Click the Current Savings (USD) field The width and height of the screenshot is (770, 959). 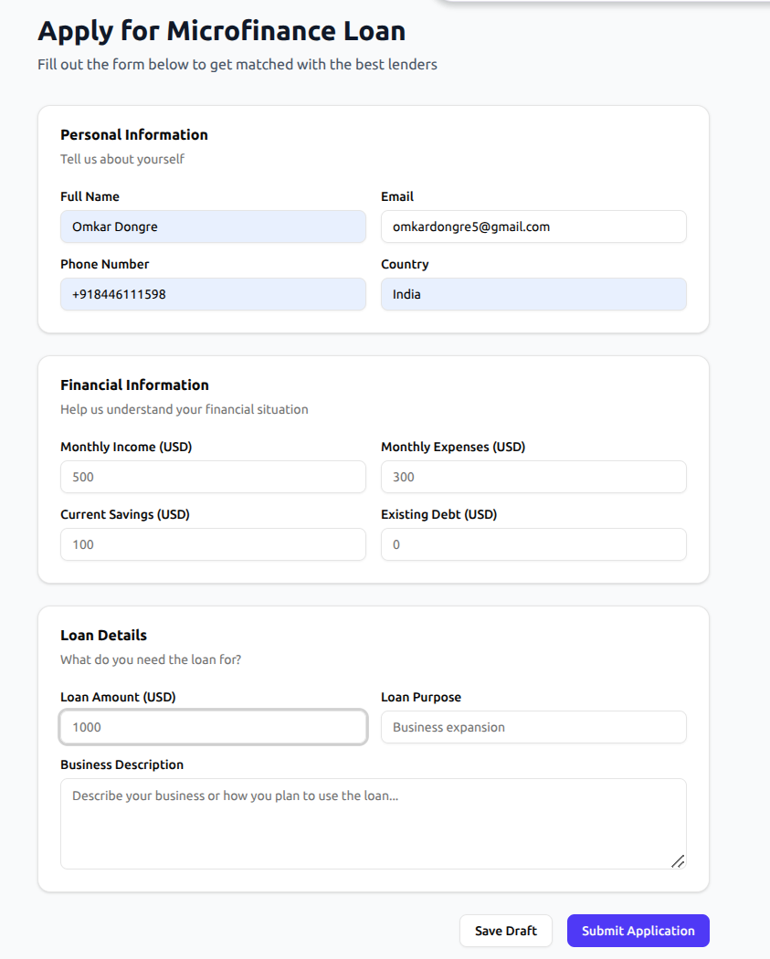click(213, 544)
